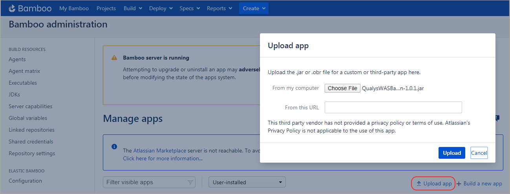Screen dimensions: 510x194
Task: Click here for more information link
Action: point(163,158)
